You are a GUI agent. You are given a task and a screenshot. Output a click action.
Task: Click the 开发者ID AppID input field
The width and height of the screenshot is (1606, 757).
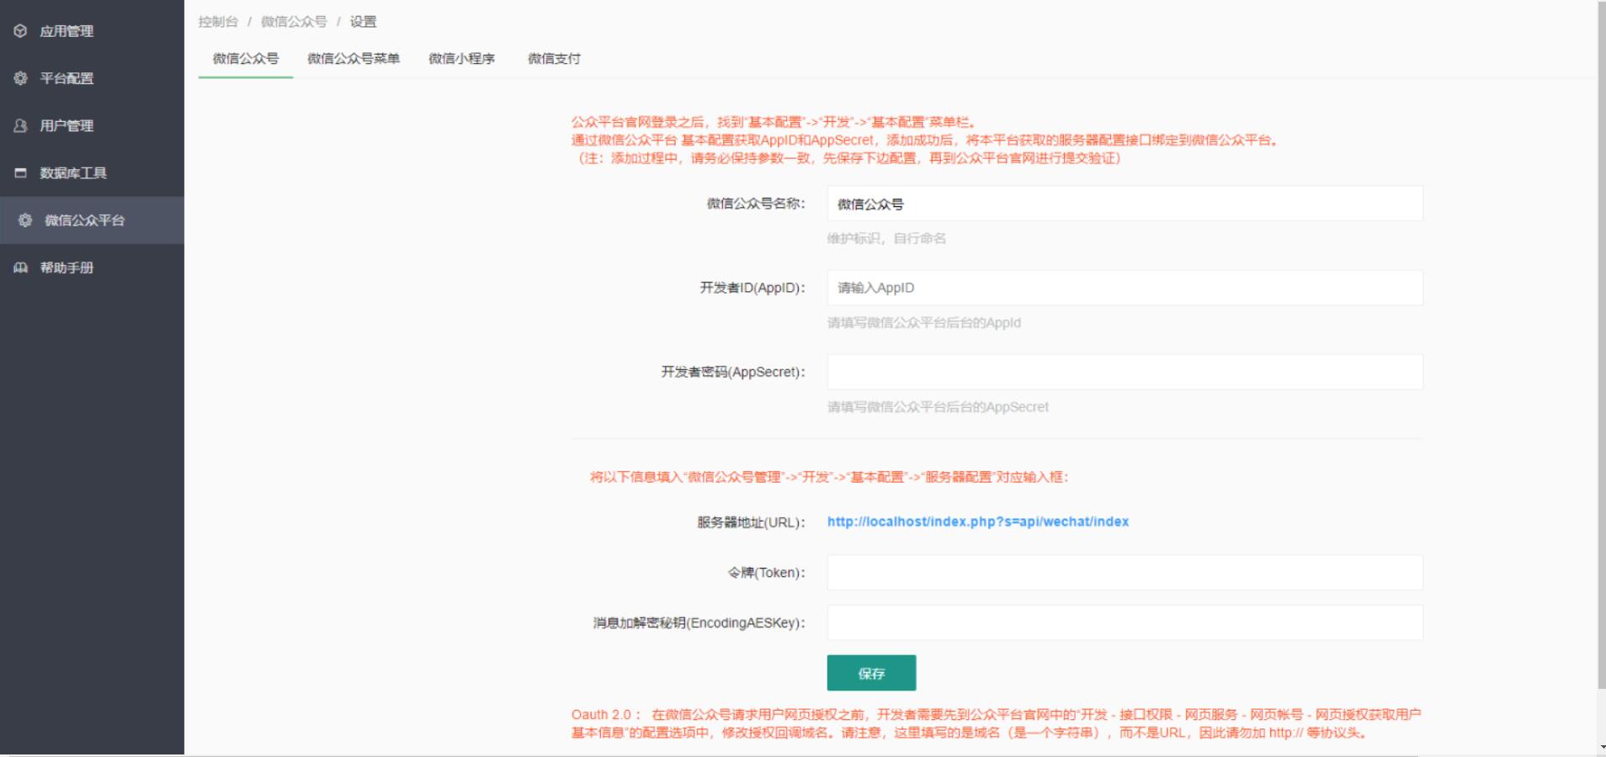click(1125, 288)
